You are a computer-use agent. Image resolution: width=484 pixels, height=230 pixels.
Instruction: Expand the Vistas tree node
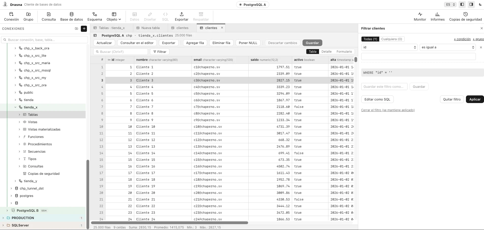click(19, 122)
